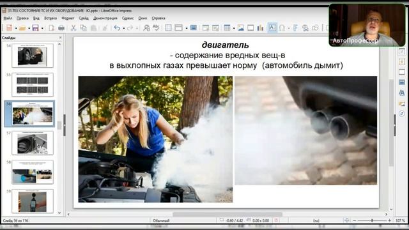Open the Display Views dropdown arrow

(x=187, y=28)
